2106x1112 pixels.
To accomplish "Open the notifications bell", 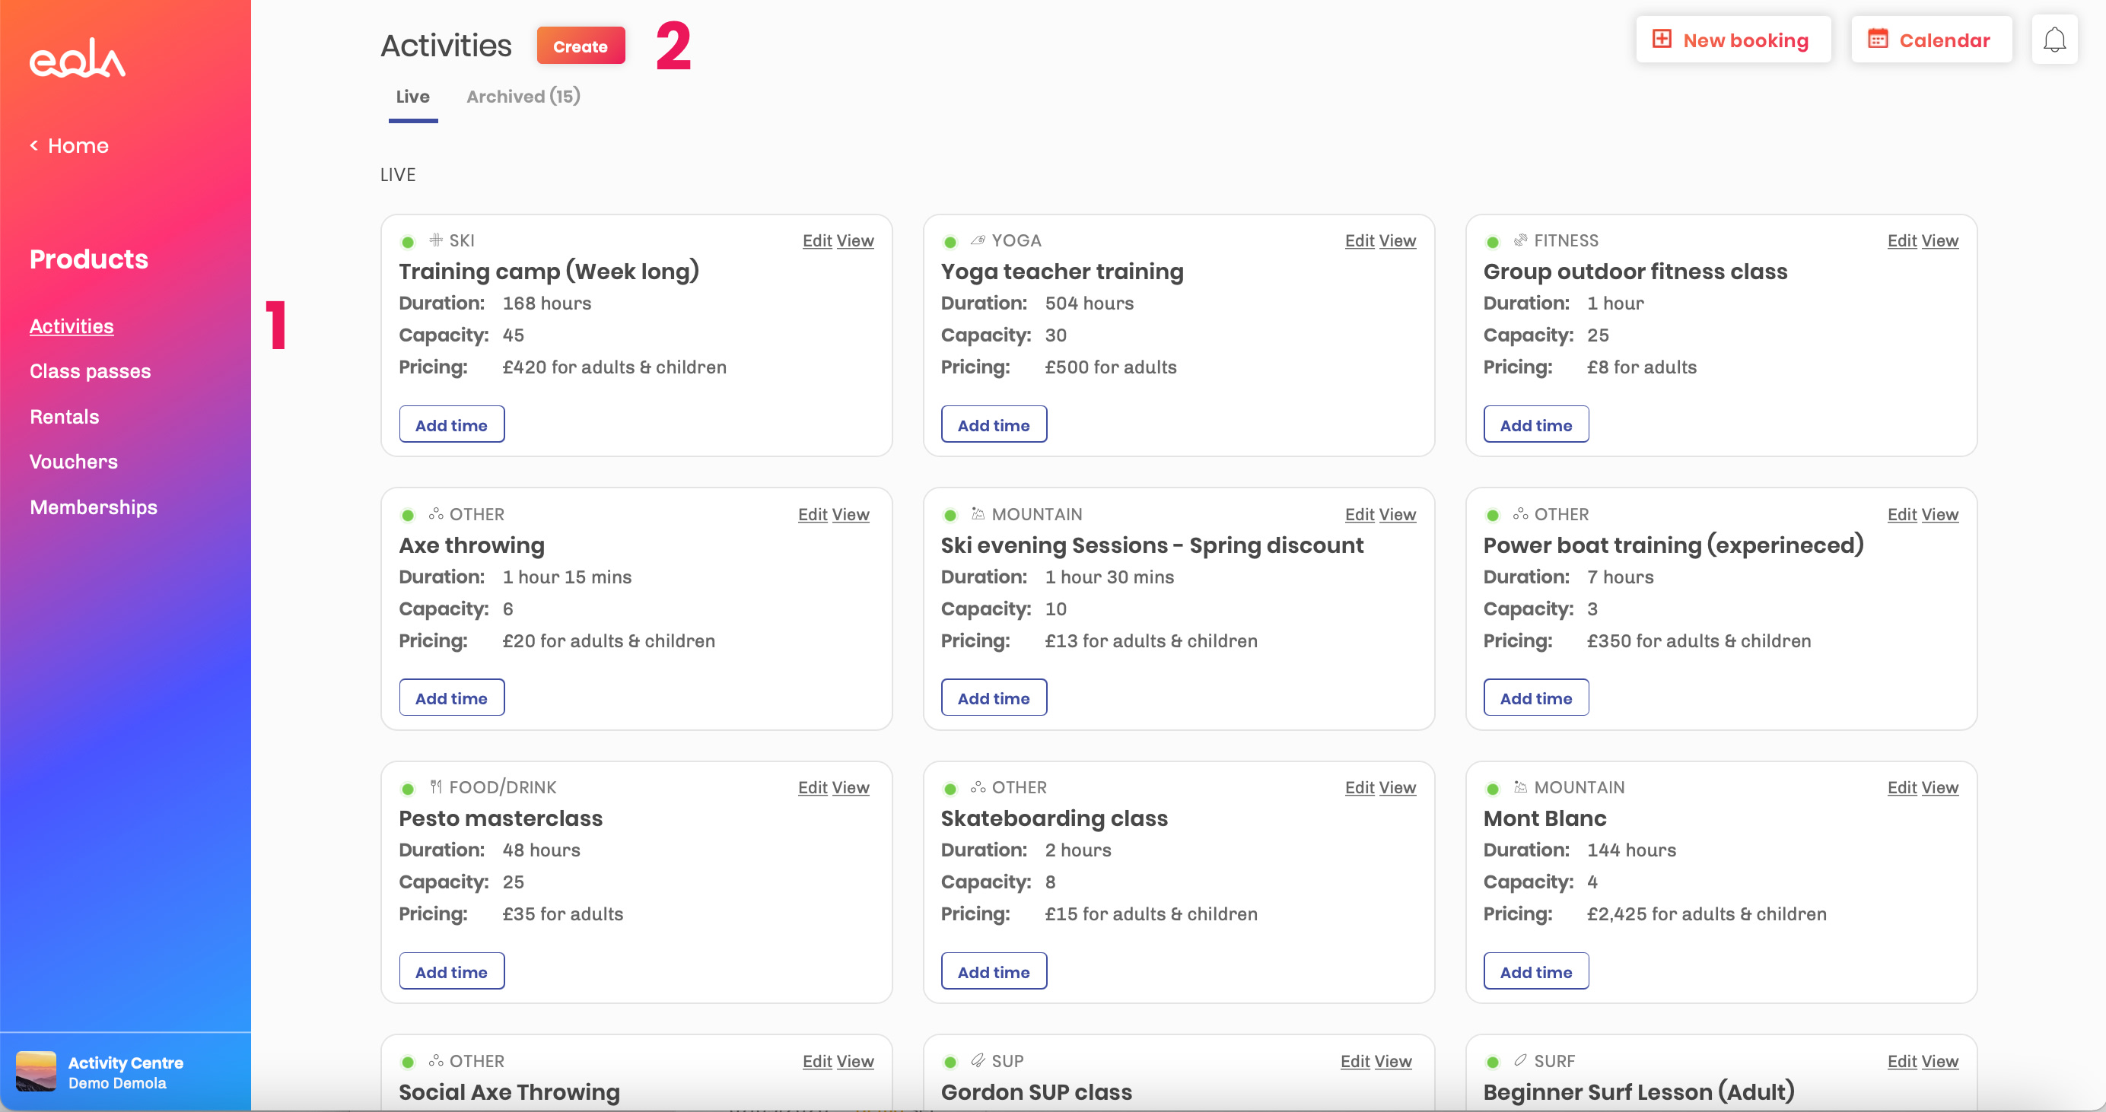I will 2054,40.
